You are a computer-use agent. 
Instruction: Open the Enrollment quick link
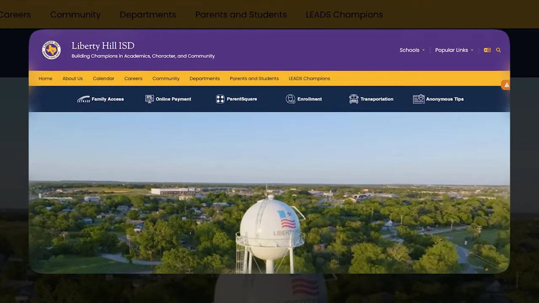304,99
